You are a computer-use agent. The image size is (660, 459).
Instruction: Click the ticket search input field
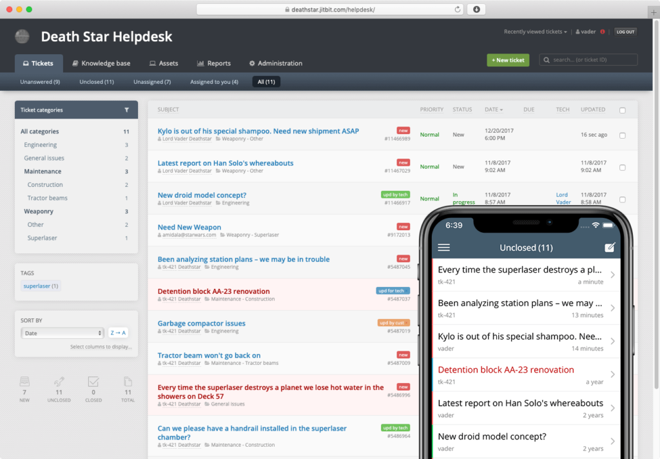(588, 59)
